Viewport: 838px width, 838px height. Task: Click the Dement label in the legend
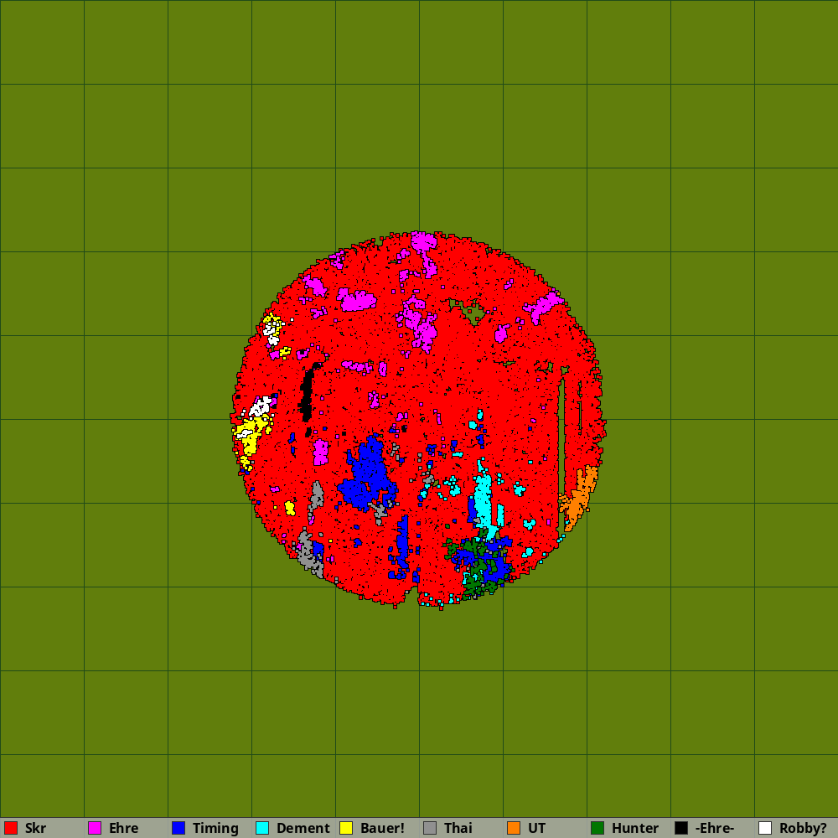pos(303,828)
